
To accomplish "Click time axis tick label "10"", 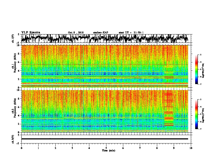I will (191, 148).
